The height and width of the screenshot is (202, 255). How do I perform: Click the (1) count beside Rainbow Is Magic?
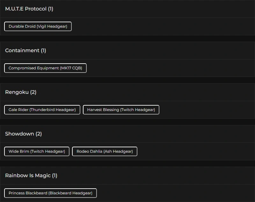coord(55,176)
